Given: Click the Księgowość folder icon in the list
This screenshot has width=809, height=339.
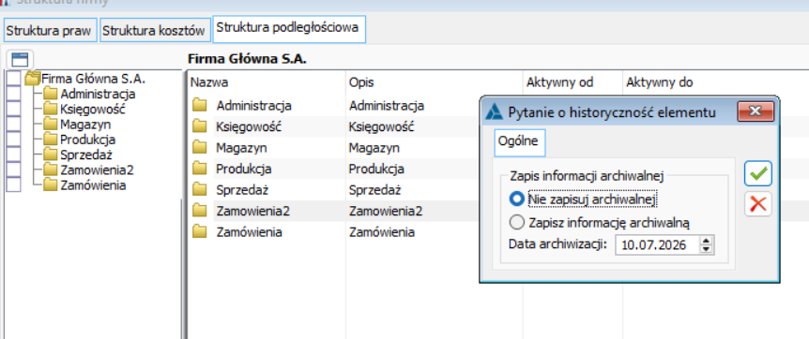Looking at the screenshot, I should pyautogui.click(x=199, y=126).
